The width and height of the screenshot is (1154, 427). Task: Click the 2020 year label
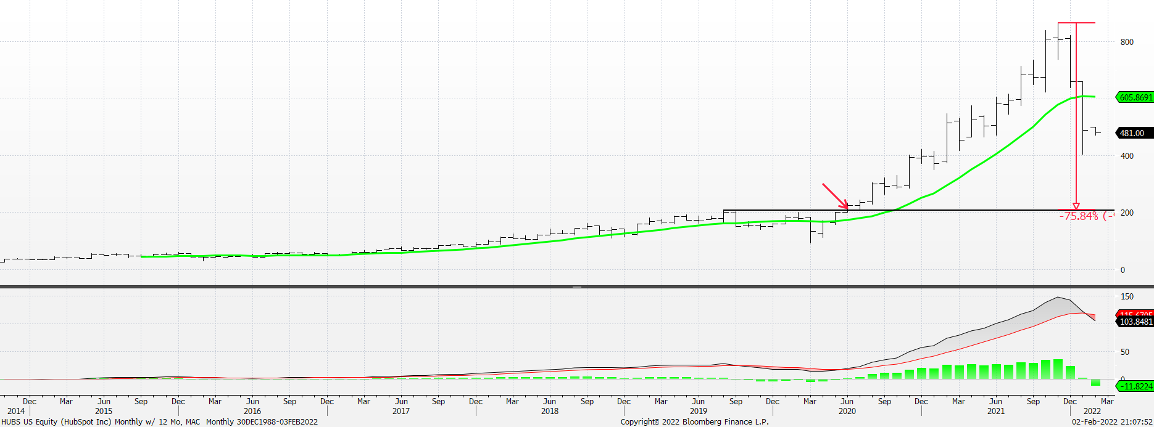tap(847, 411)
